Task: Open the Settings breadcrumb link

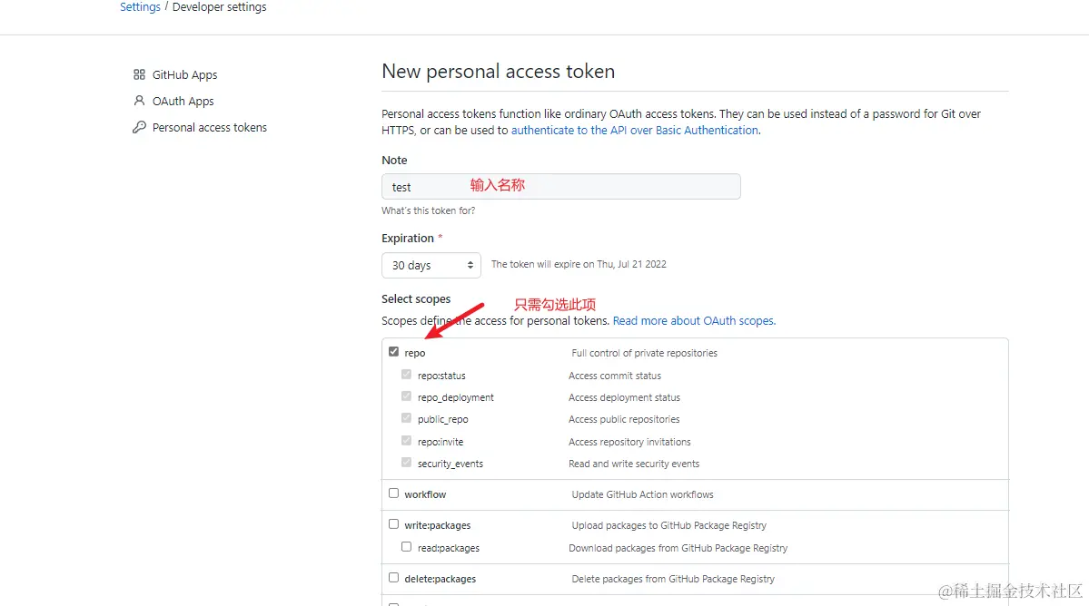Action: point(140,7)
